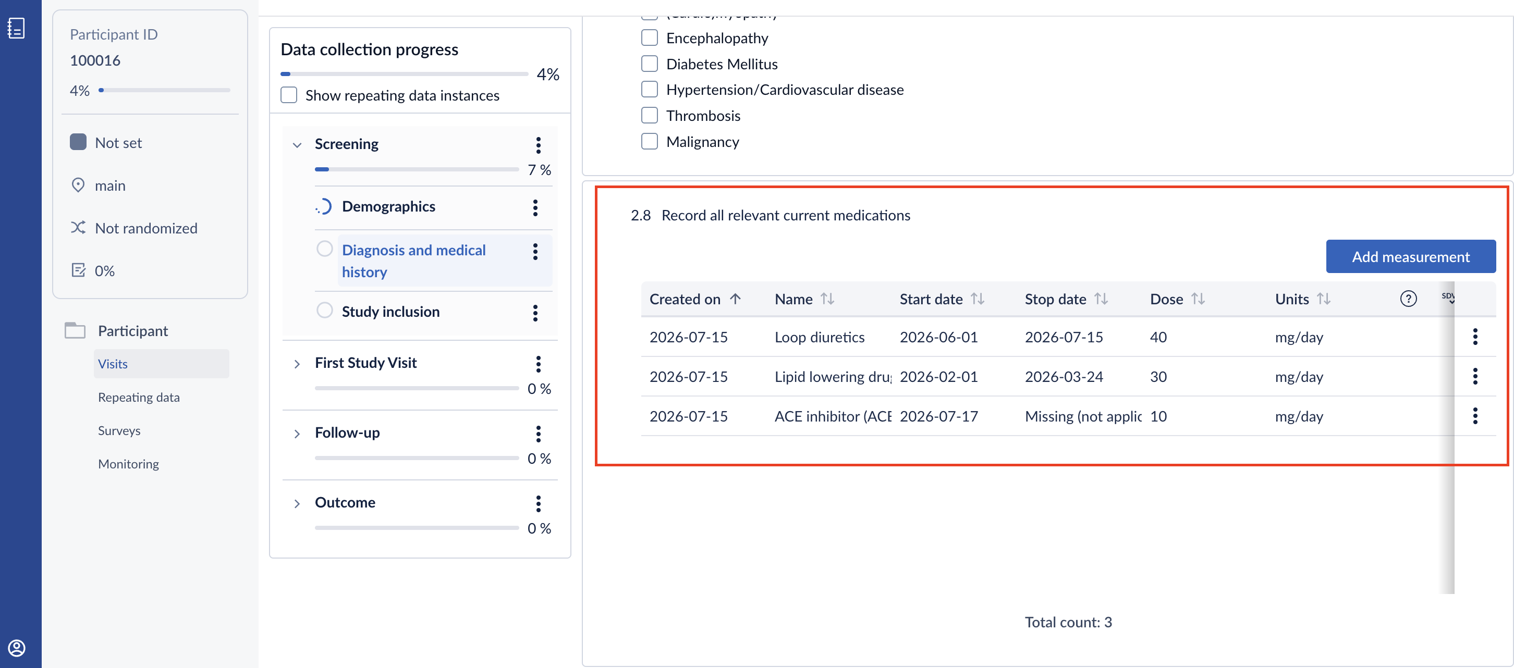This screenshot has height=668, width=1514.
Task: Open the Participant folder icon
Action: tap(75, 330)
